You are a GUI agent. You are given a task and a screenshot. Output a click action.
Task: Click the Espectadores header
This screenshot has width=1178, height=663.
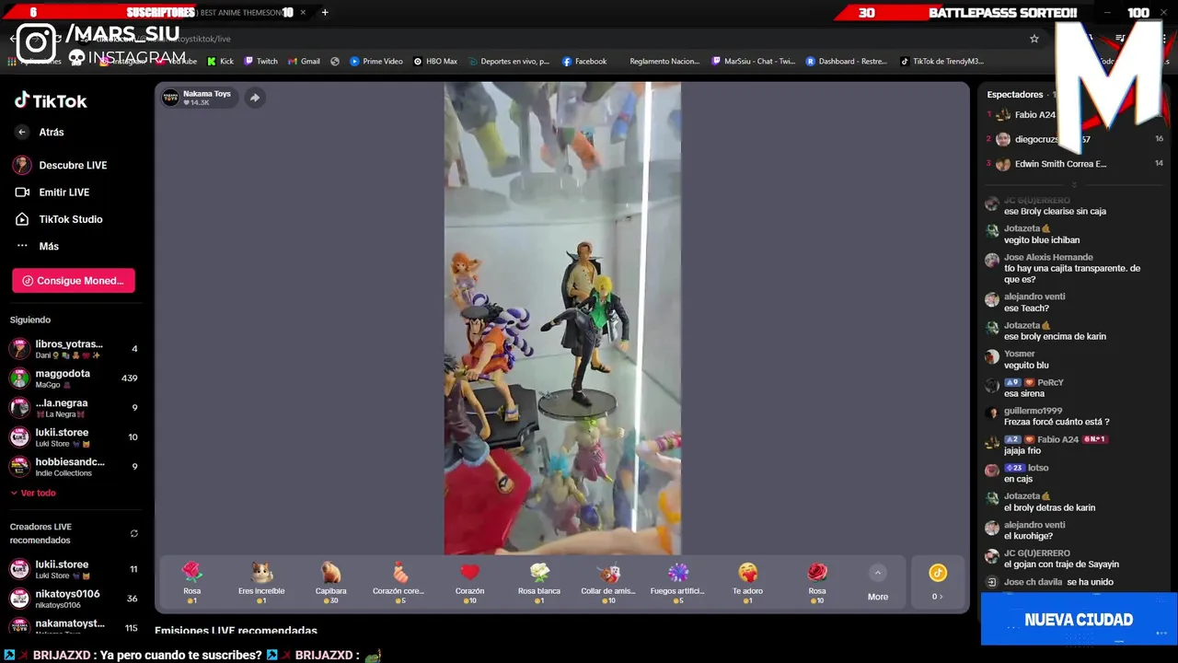1015,95
